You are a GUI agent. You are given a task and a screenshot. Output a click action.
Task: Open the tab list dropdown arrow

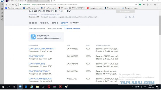[x=54, y=1]
